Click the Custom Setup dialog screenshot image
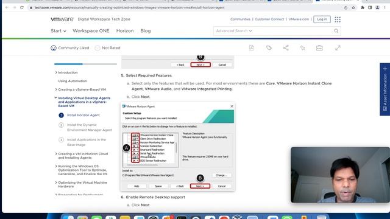 click(x=177, y=147)
